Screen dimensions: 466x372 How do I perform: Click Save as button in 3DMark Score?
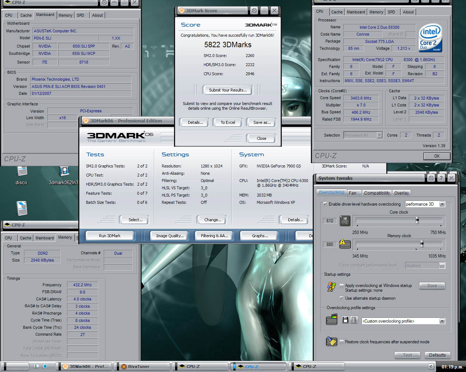tap(262, 122)
